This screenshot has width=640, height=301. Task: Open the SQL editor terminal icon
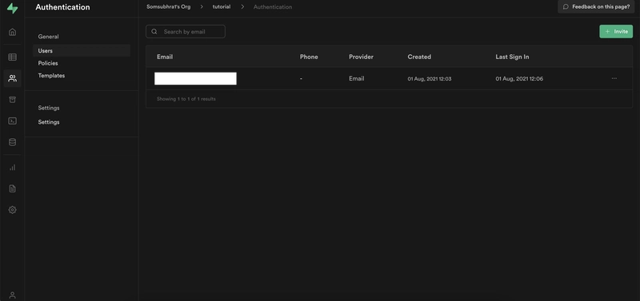(13, 121)
